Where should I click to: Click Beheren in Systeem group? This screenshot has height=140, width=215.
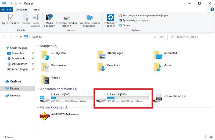tap(126, 25)
